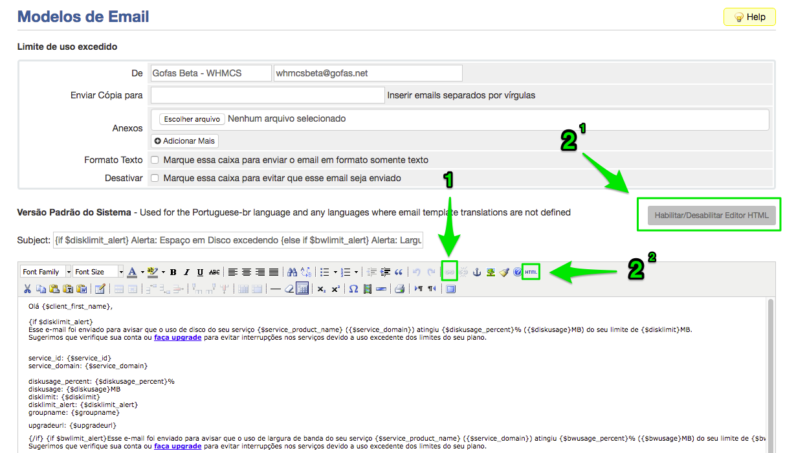The width and height of the screenshot is (785, 453).
Task: Expand the bullet list style arrow
Action: pos(335,272)
